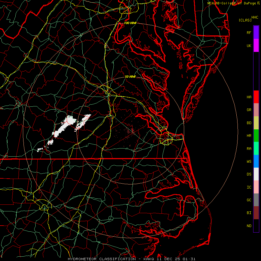Click the RF purple legend swatch

[256, 32]
